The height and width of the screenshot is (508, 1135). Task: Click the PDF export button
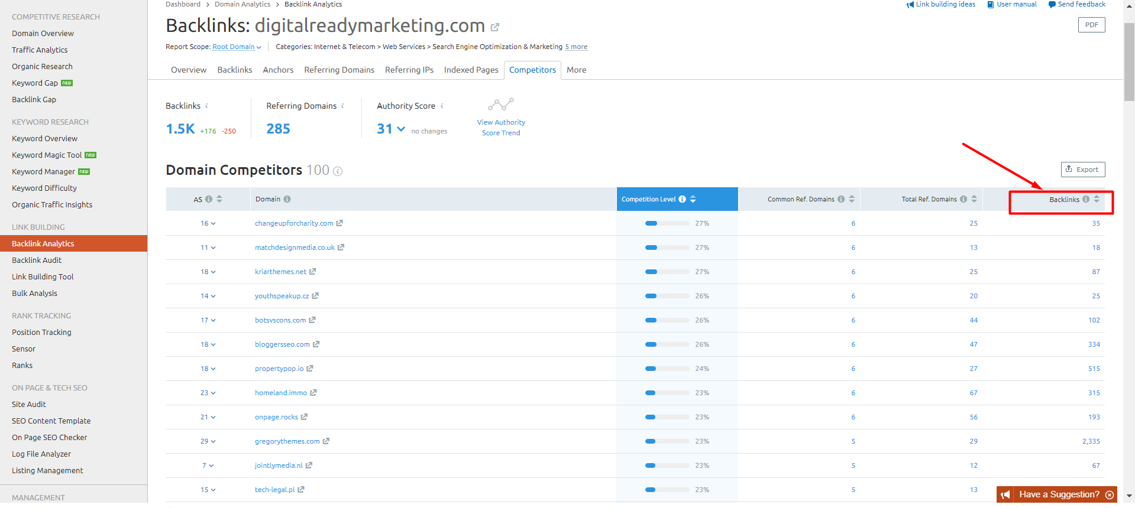[x=1091, y=25]
